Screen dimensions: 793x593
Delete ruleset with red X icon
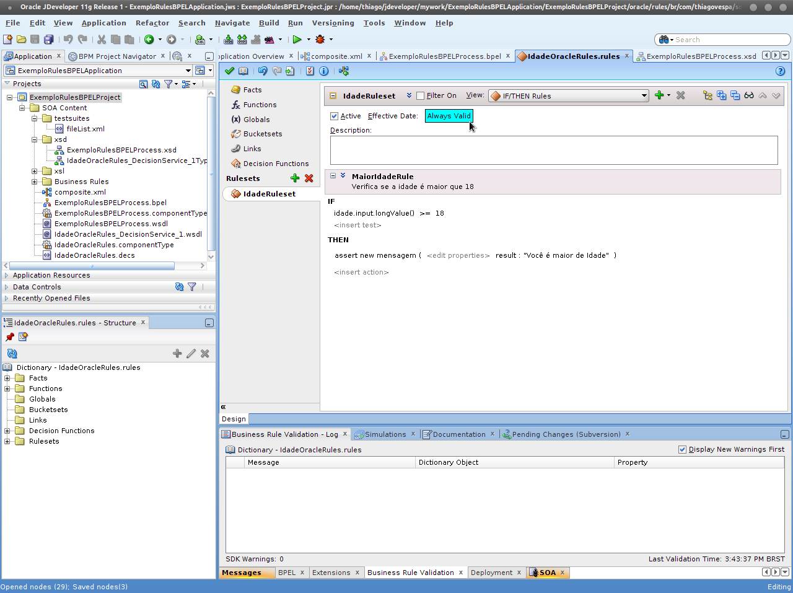[309, 178]
